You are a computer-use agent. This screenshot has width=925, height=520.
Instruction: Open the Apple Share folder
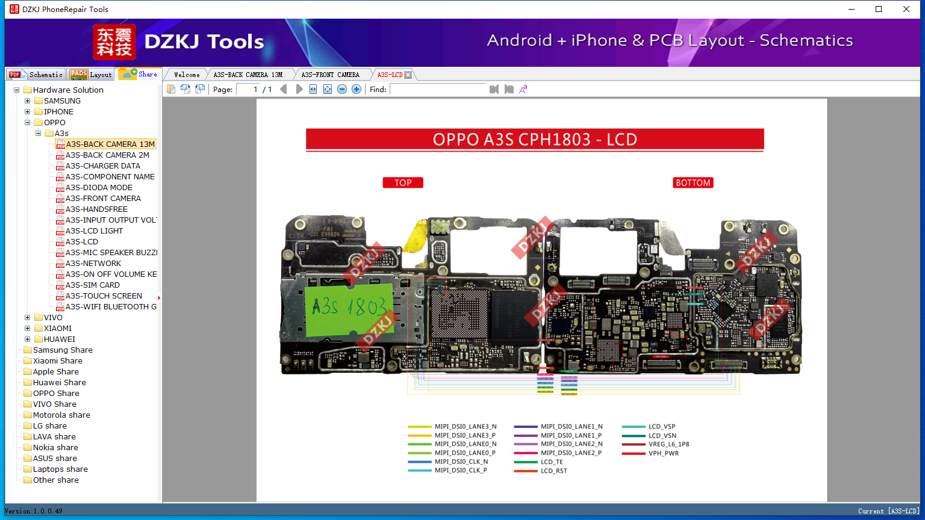[x=55, y=372]
